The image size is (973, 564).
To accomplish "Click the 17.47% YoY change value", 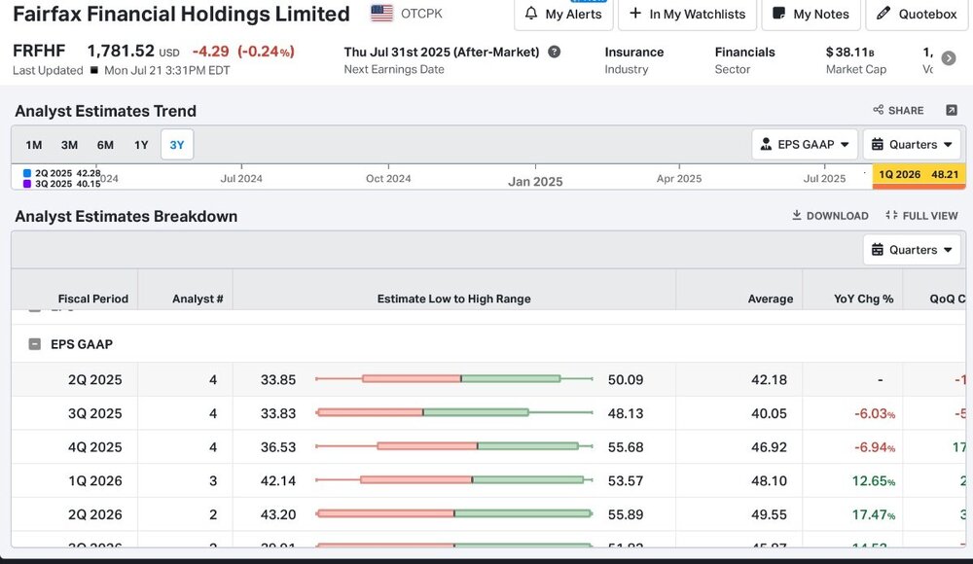I will [x=873, y=514].
